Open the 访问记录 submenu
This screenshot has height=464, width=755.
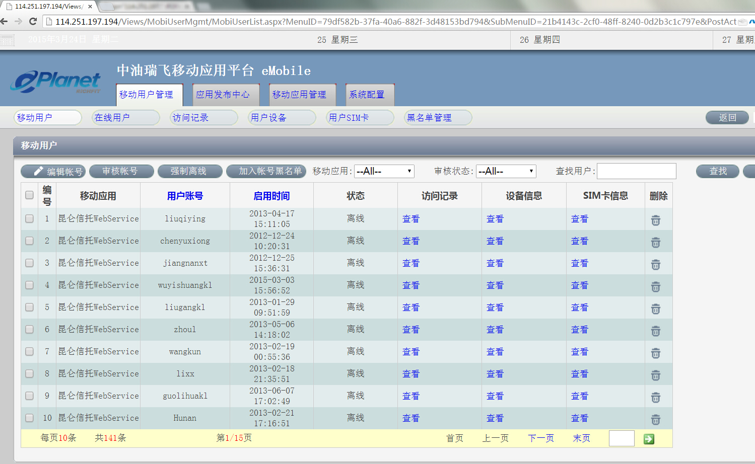pyautogui.click(x=203, y=117)
